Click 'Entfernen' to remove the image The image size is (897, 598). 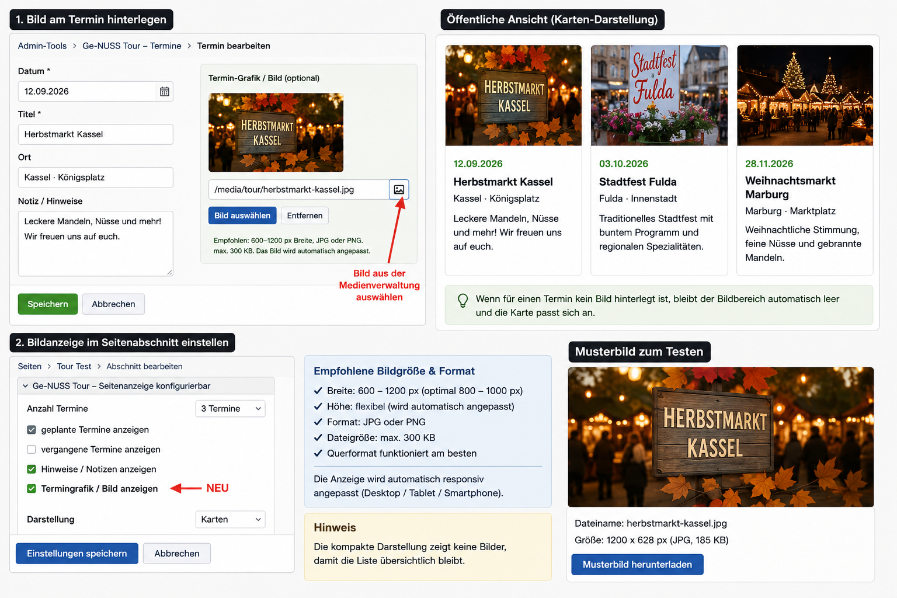coord(305,215)
